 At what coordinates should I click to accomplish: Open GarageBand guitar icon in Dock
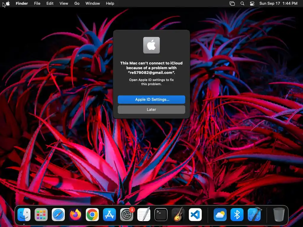[178, 215]
